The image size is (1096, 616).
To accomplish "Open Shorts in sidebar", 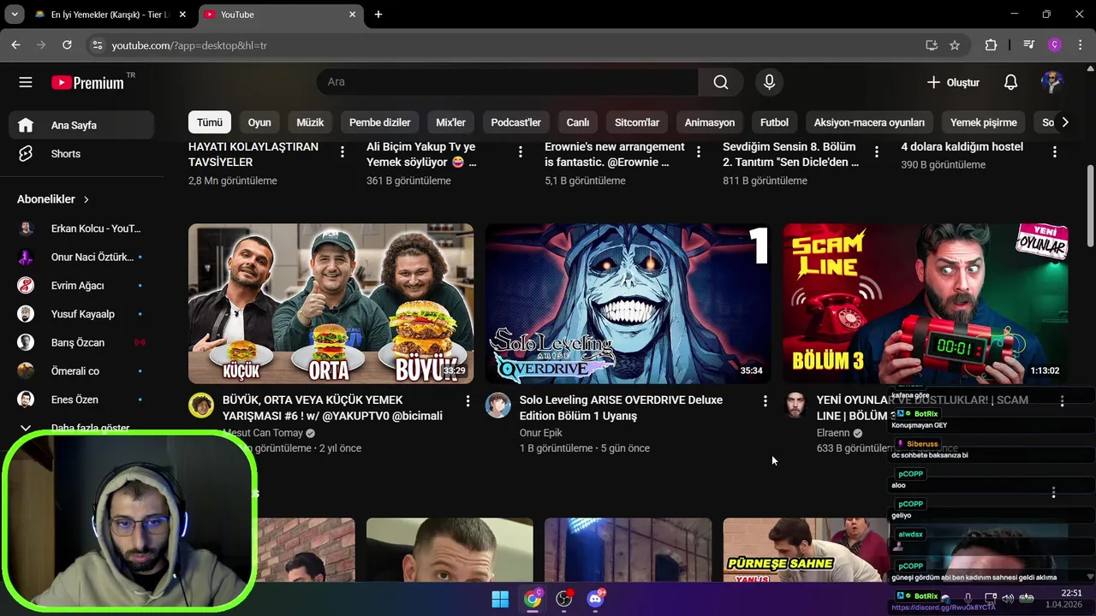I will coord(82,154).
